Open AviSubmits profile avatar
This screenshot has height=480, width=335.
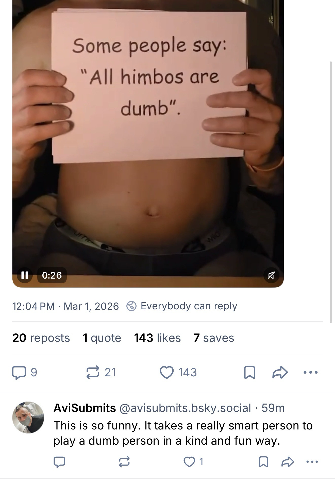coord(28,417)
